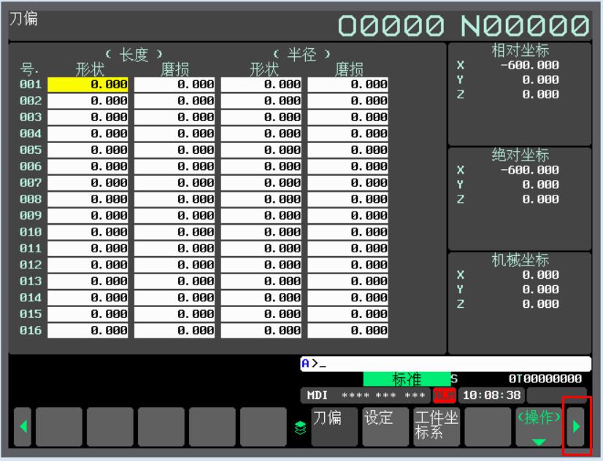
Task: Click the absolute Z coordinate value
Action: click(540, 199)
